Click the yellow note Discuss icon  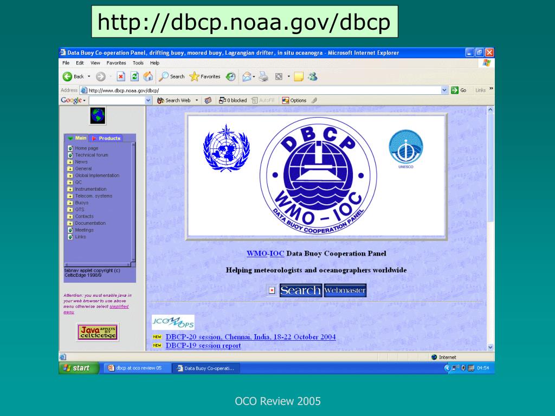(x=299, y=76)
